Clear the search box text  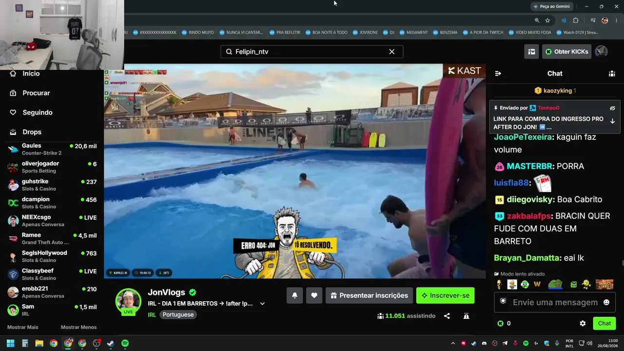point(391,52)
